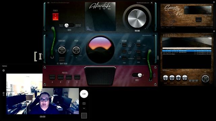This screenshot has width=216, height=121.
Task: Click the round sunset scope display
Action: (x=100, y=49)
